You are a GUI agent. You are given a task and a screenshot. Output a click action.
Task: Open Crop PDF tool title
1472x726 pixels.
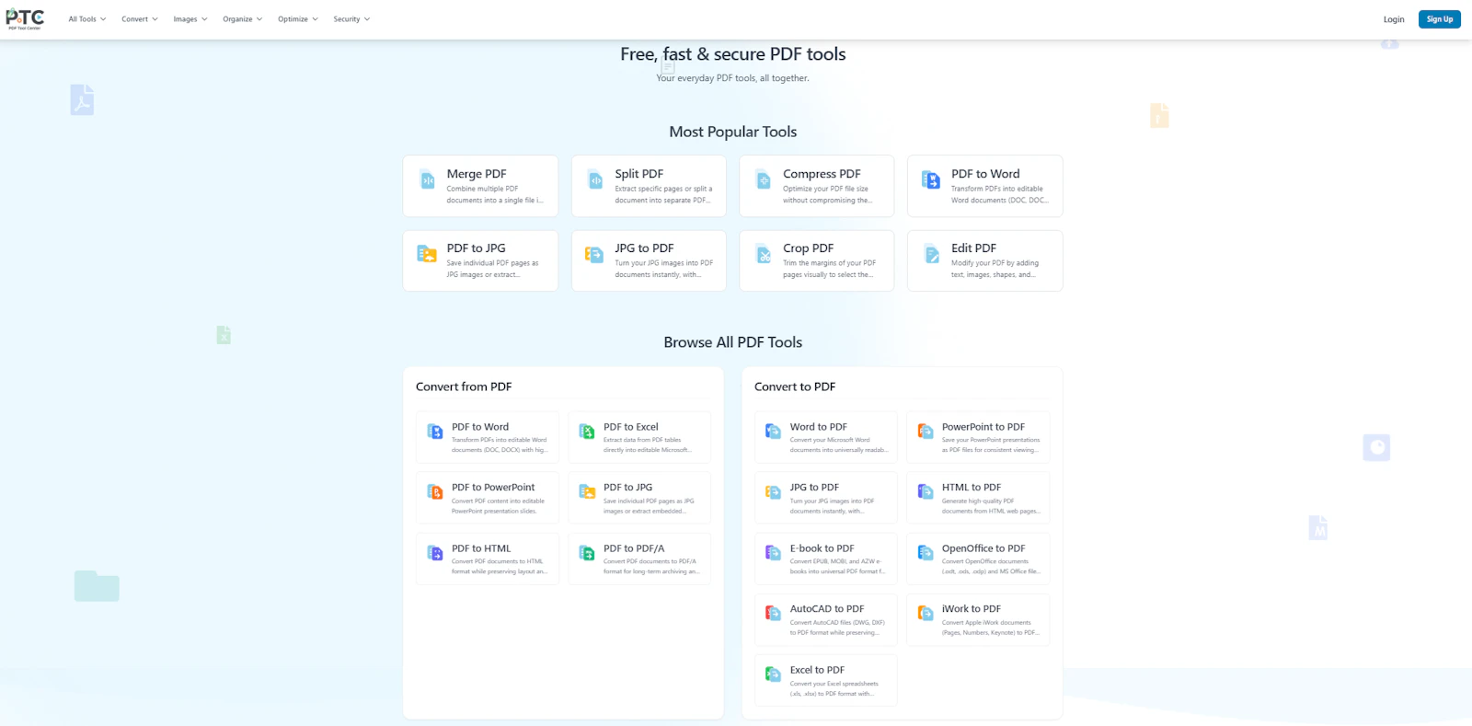[808, 248]
